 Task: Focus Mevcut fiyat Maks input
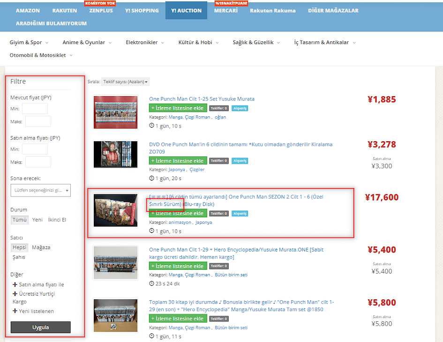click(38, 122)
